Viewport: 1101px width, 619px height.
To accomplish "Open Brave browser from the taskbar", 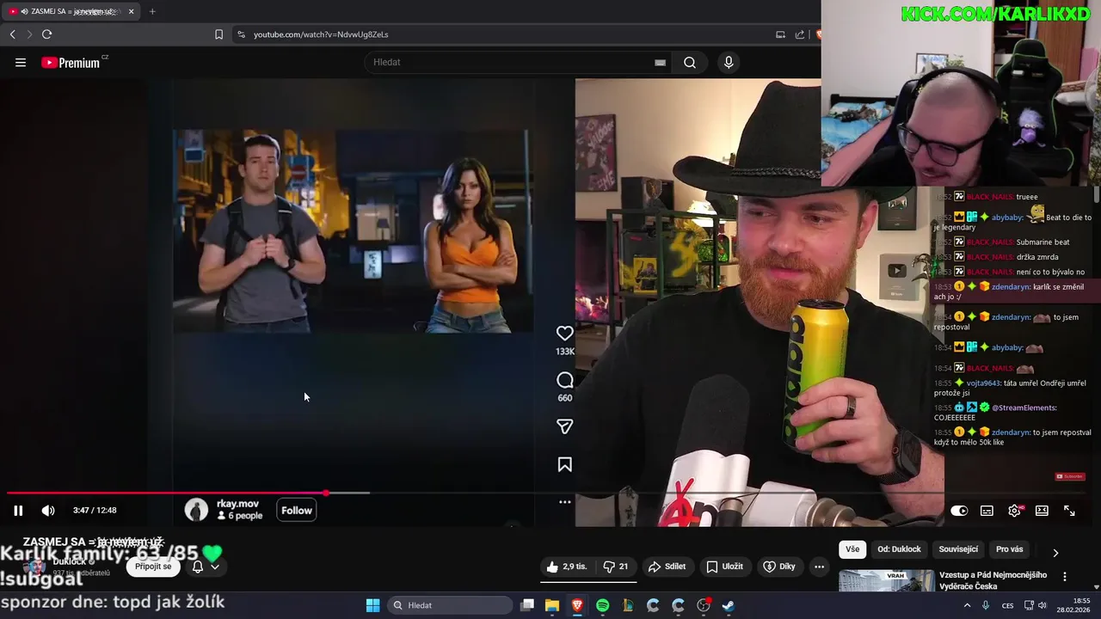I will click(x=577, y=605).
